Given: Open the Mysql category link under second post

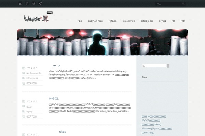Looking at the screenshot, I should click(x=29, y=111).
